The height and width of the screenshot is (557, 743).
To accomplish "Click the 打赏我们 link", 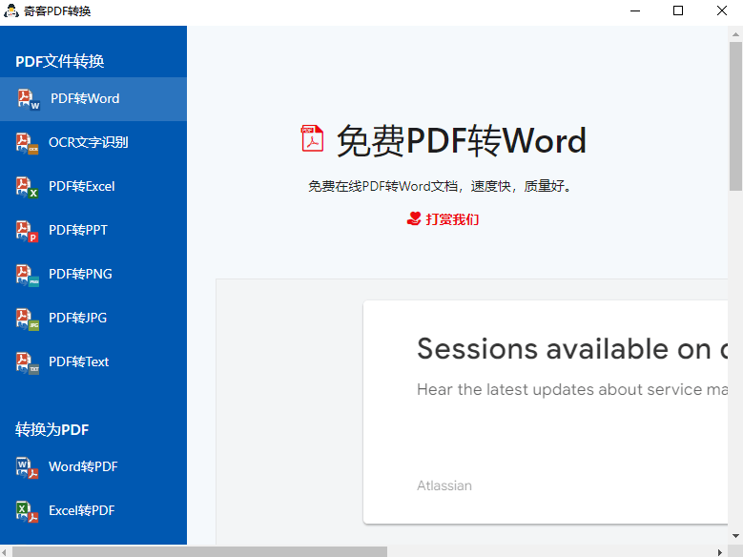I will [x=452, y=219].
